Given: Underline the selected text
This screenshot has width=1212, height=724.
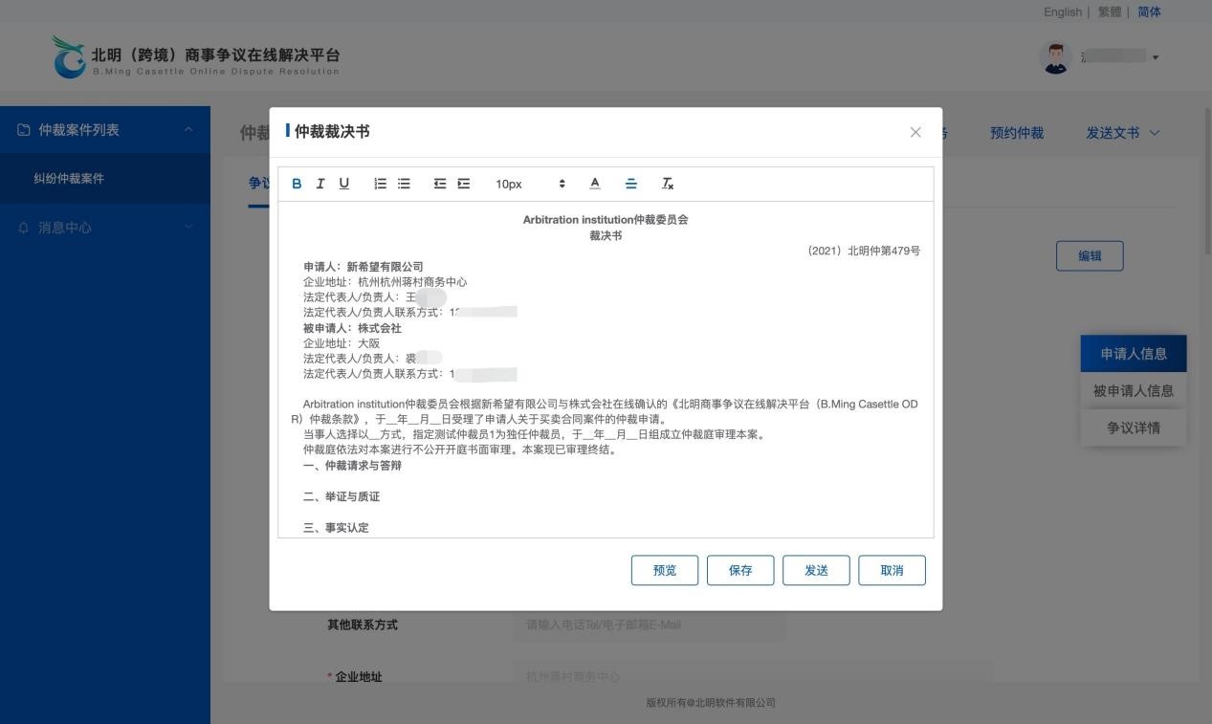Looking at the screenshot, I should click(344, 184).
